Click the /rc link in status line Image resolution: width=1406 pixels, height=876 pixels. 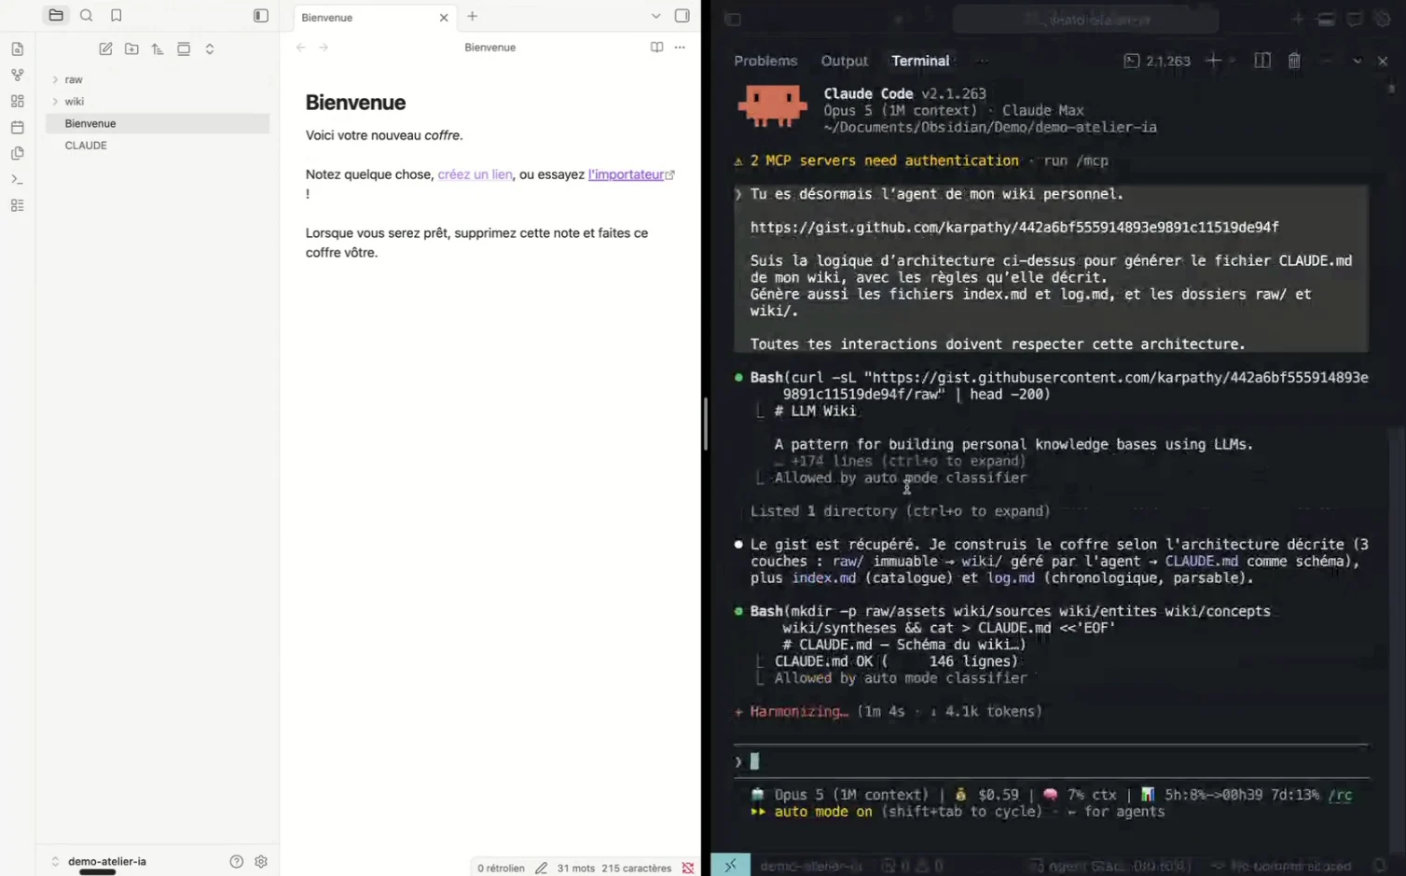(x=1340, y=795)
